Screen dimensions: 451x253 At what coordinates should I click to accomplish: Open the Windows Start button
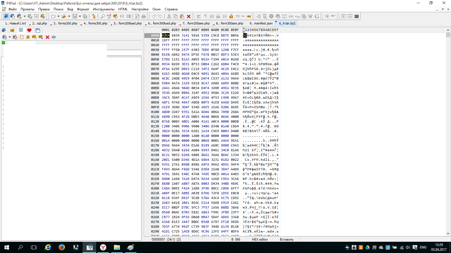click(x=7, y=247)
